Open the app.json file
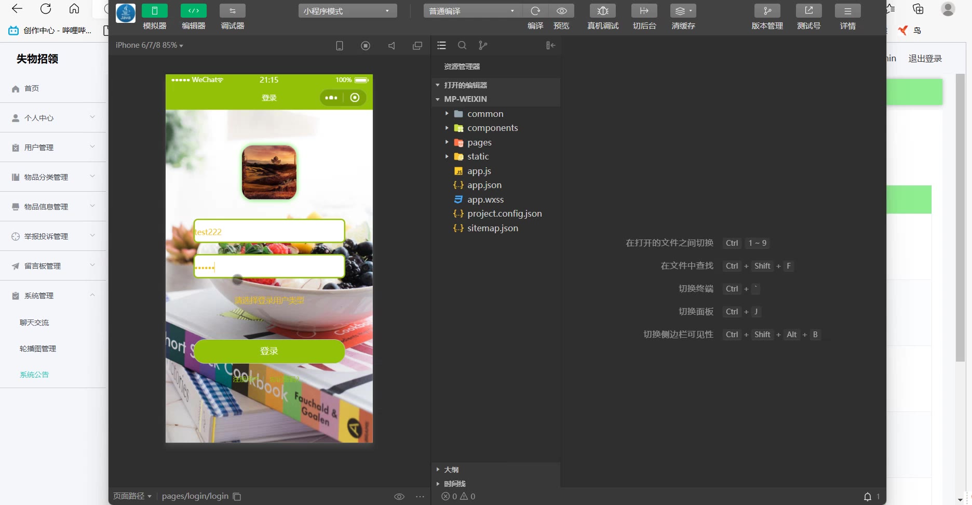This screenshot has height=505, width=972. click(496, 185)
